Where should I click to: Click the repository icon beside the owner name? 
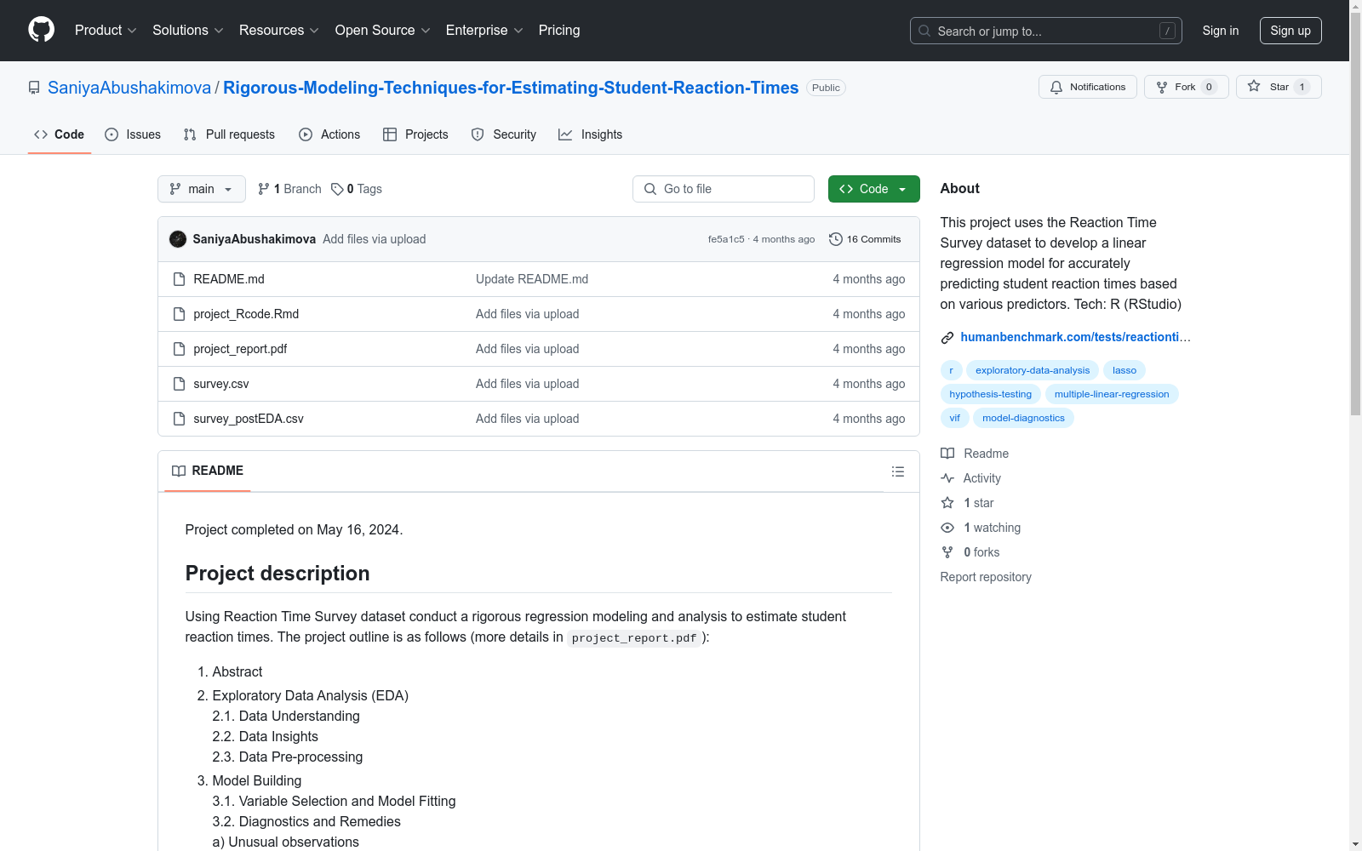point(34,88)
